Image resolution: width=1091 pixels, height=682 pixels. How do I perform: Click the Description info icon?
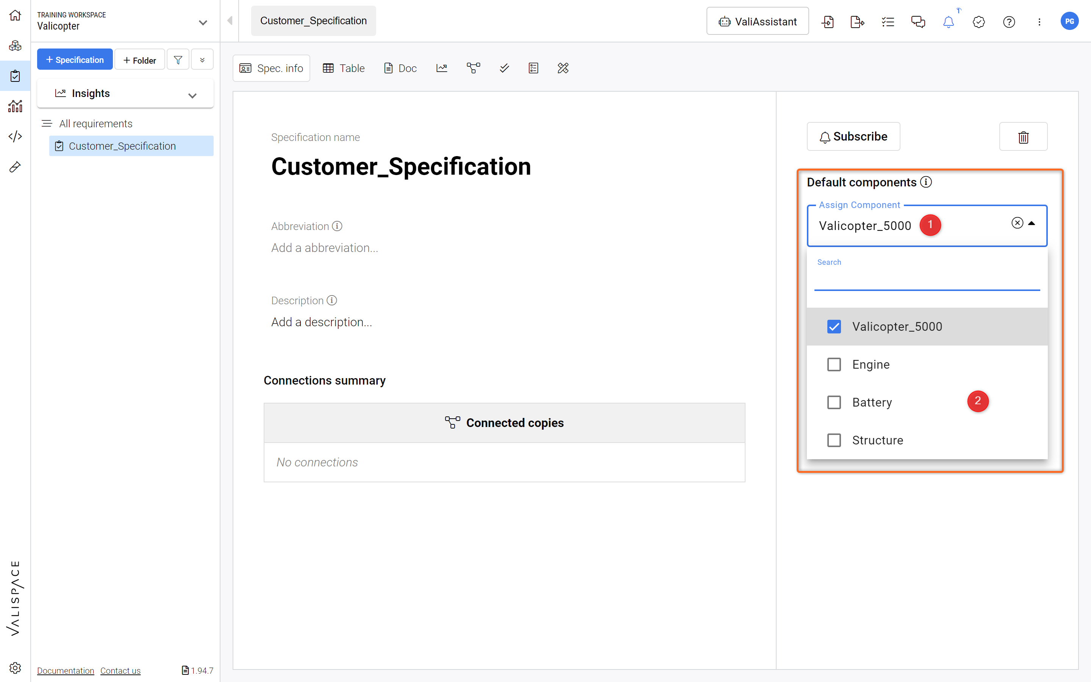coord(332,300)
